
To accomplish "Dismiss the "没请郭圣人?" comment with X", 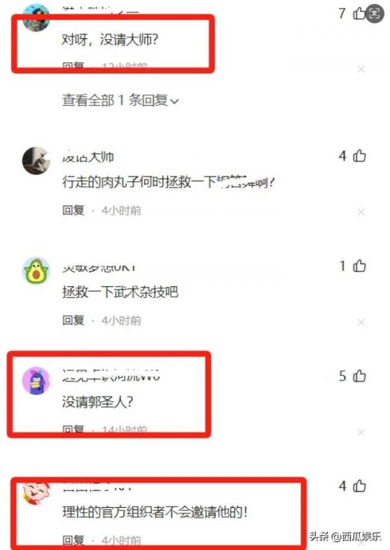I will click(x=361, y=432).
